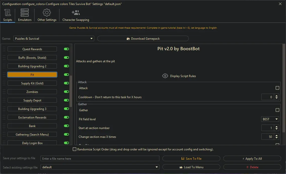The image size is (286, 174).
Task: Disable the Quest Rewards toggle
Action: coord(66,49)
